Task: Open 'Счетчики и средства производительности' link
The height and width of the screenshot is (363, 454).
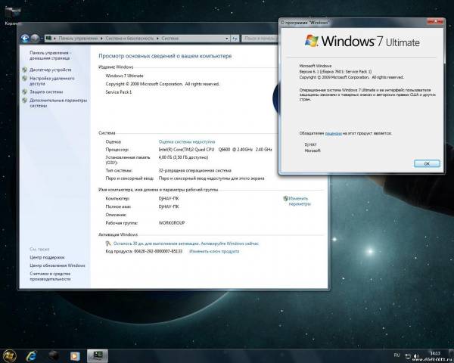Action: coord(50,277)
